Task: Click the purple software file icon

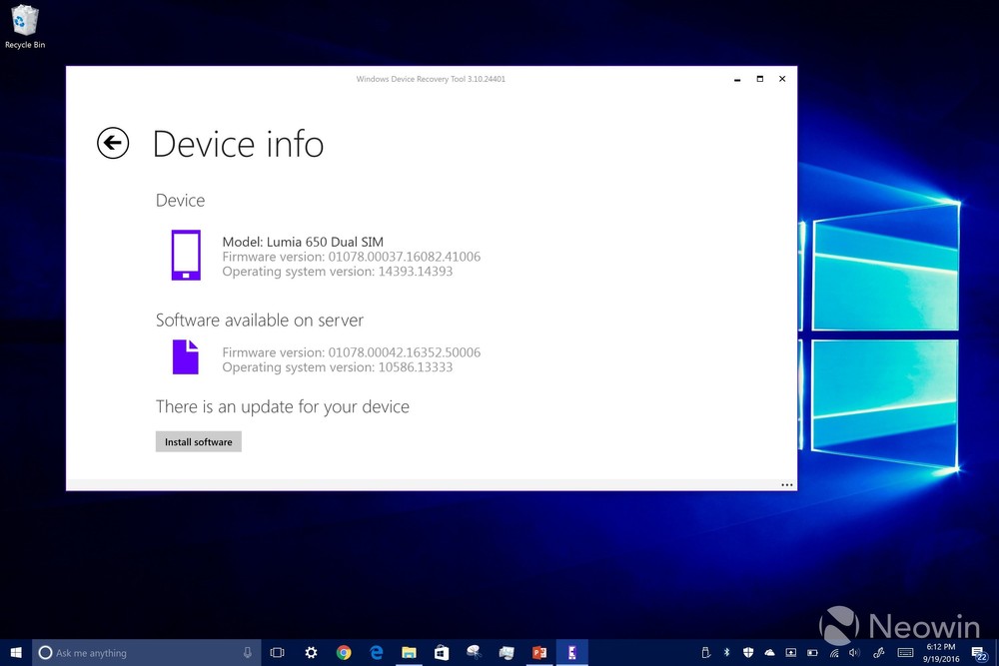Action: [186, 356]
